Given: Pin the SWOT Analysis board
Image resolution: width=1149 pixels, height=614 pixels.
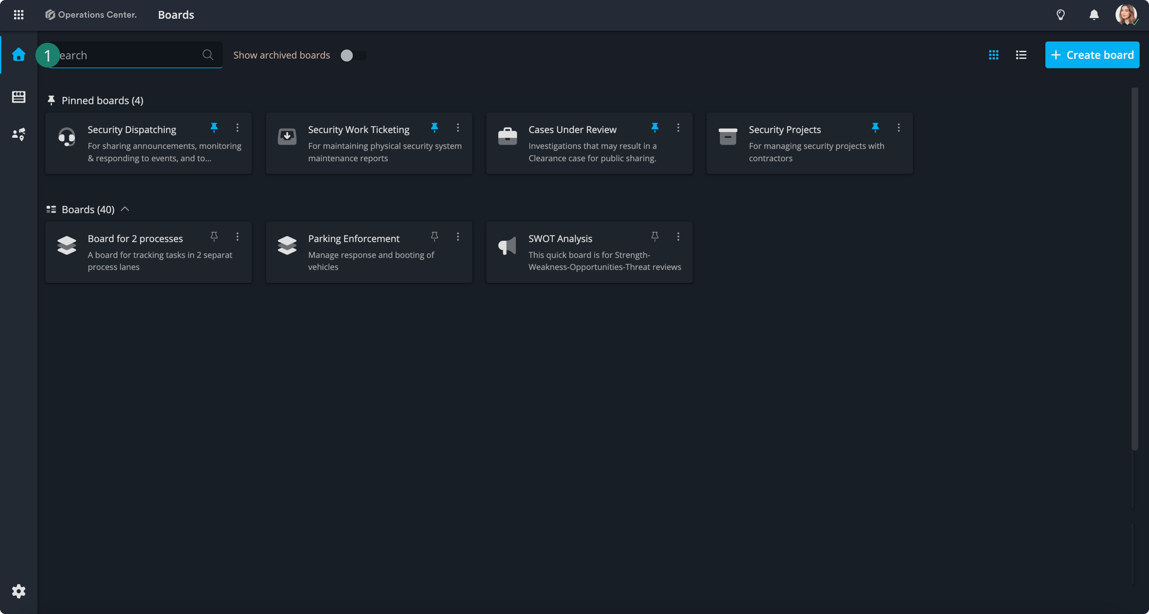Looking at the screenshot, I should click(x=655, y=236).
